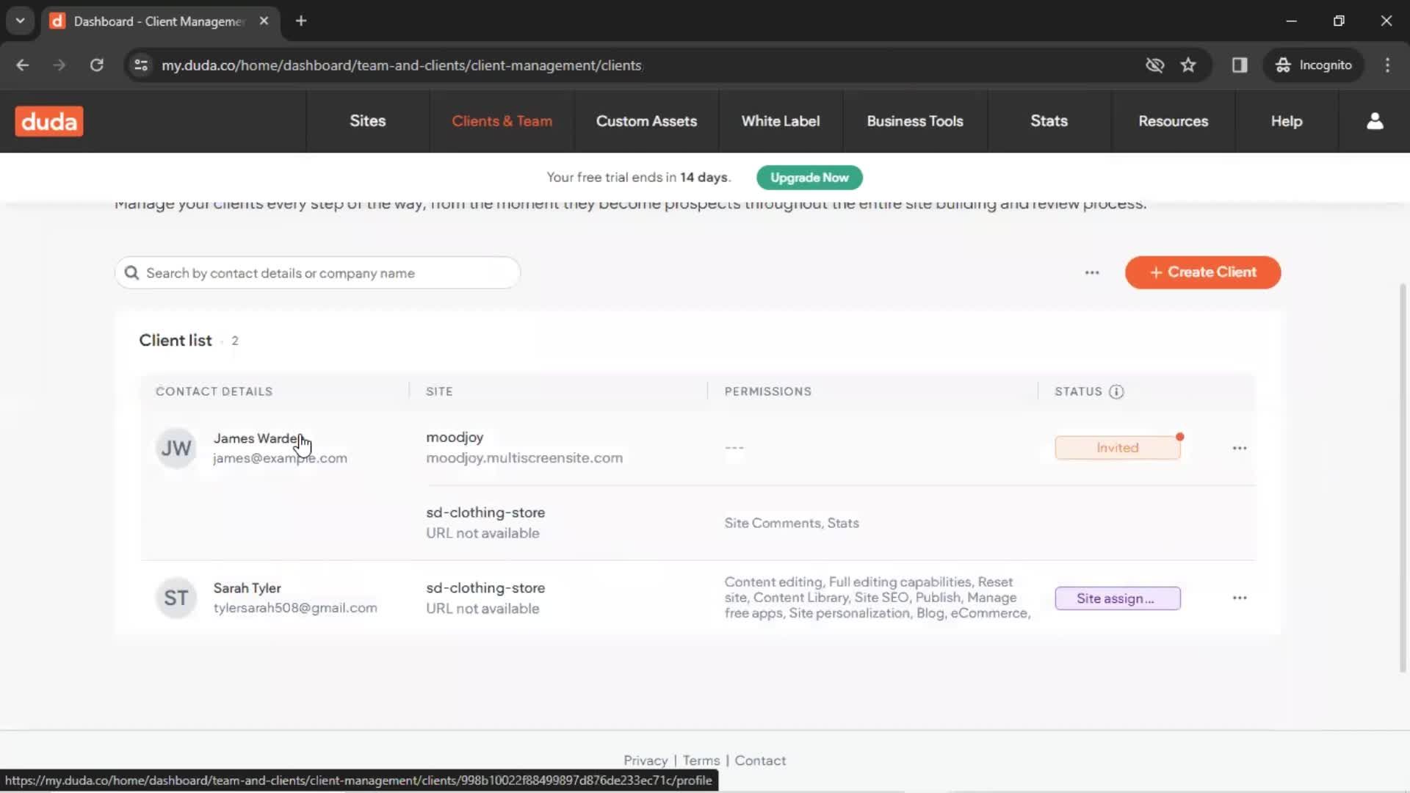Click the Invited status badge
Screen dimensions: 1410x793
tap(1118, 448)
